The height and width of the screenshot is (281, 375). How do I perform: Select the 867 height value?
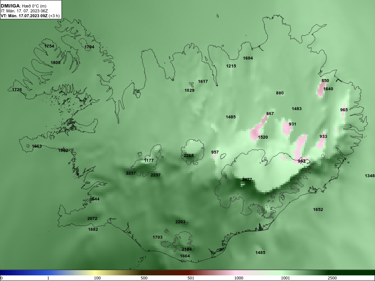[x=270, y=114]
